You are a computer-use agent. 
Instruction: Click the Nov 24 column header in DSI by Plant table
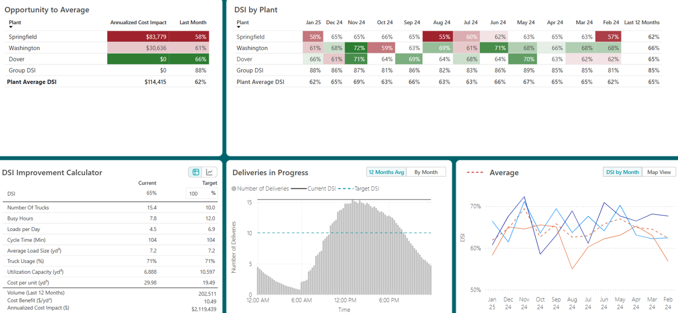point(356,23)
